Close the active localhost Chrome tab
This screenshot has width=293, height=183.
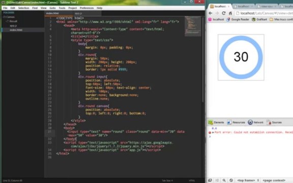pos(228,6)
